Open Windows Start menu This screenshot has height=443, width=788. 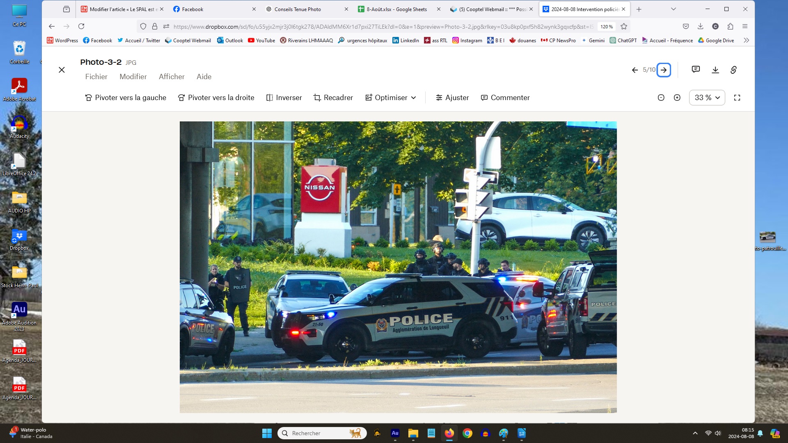pos(267,433)
